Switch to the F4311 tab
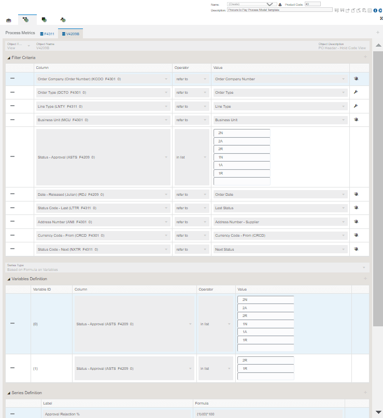 [47, 34]
